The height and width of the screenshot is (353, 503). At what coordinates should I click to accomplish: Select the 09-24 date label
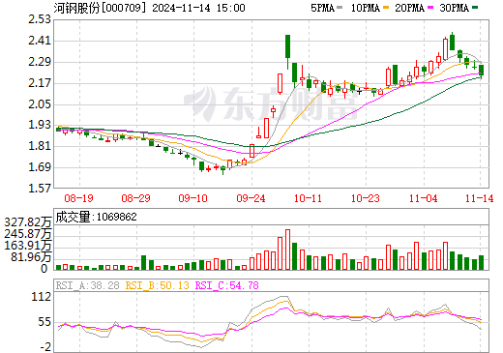pyautogui.click(x=251, y=198)
